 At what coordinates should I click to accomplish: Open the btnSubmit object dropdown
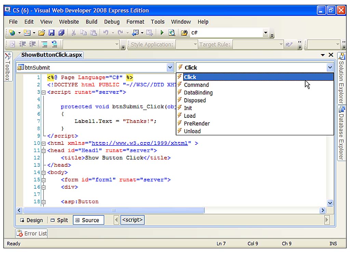coord(170,67)
